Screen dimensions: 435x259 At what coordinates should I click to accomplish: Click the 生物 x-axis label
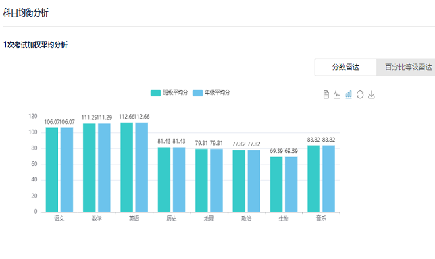284,219
